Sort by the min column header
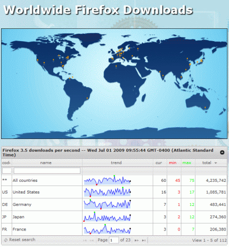 coord(173,163)
